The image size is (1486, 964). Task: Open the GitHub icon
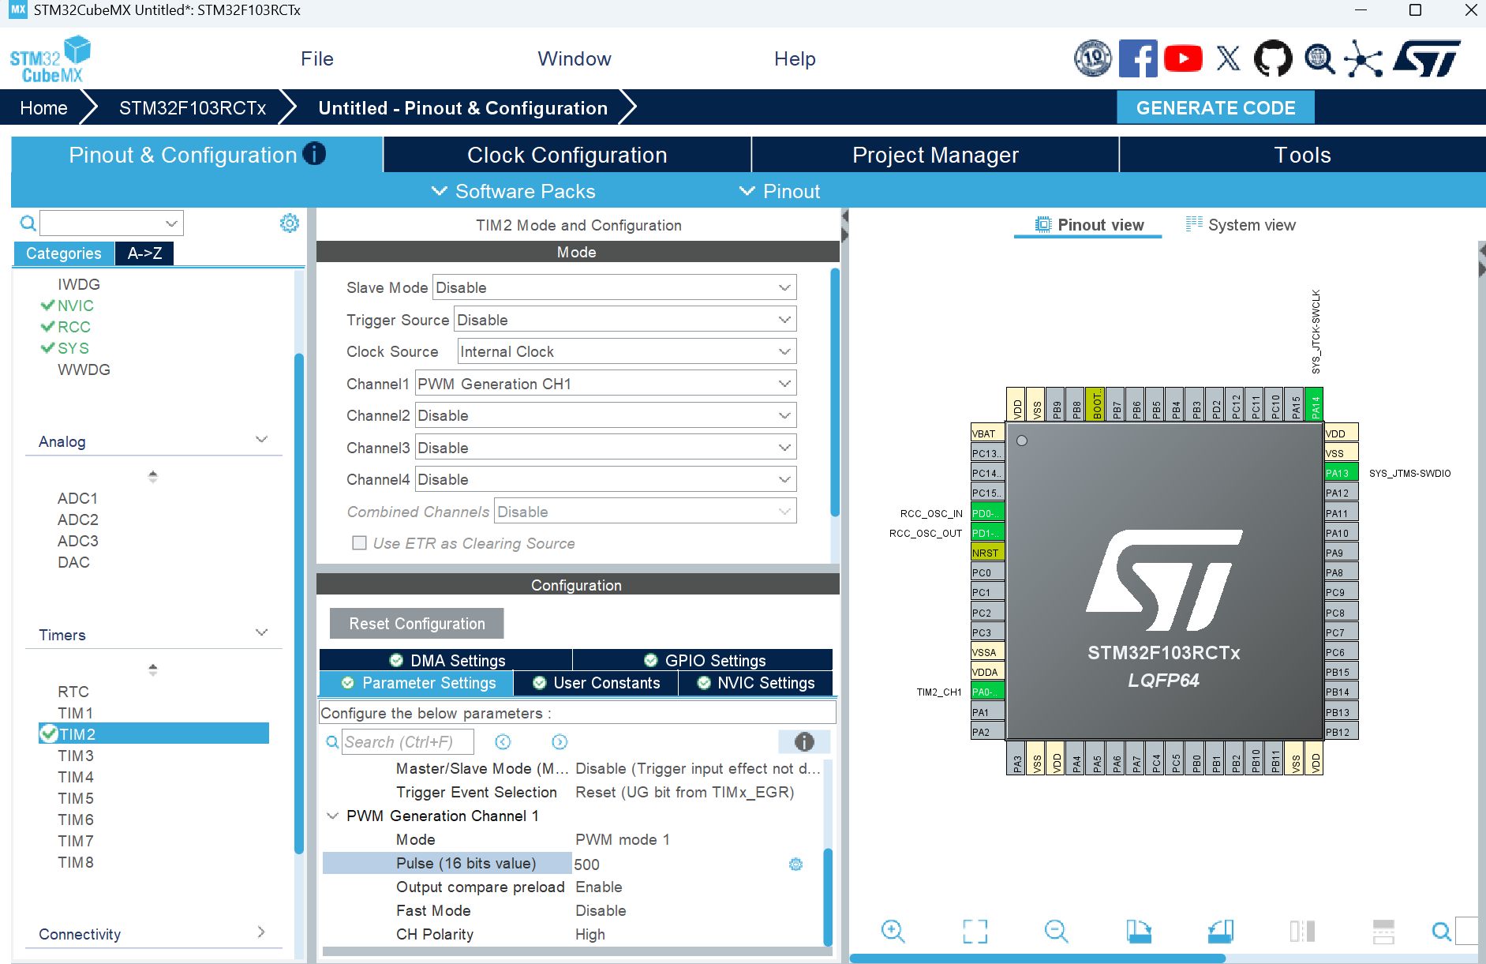point(1273,58)
